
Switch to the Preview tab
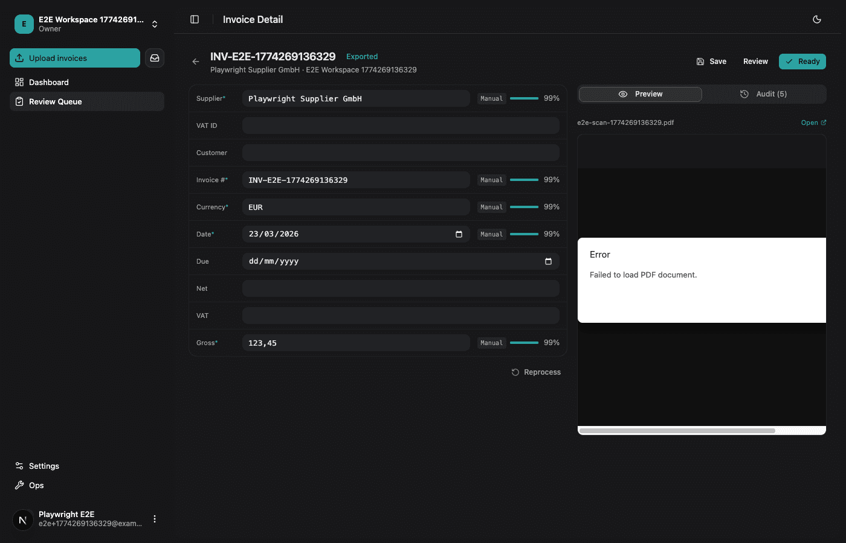(x=641, y=94)
